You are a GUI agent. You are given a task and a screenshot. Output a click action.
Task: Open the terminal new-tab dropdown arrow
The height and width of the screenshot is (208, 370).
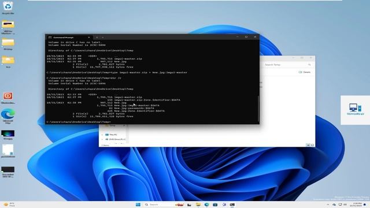(103, 37)
